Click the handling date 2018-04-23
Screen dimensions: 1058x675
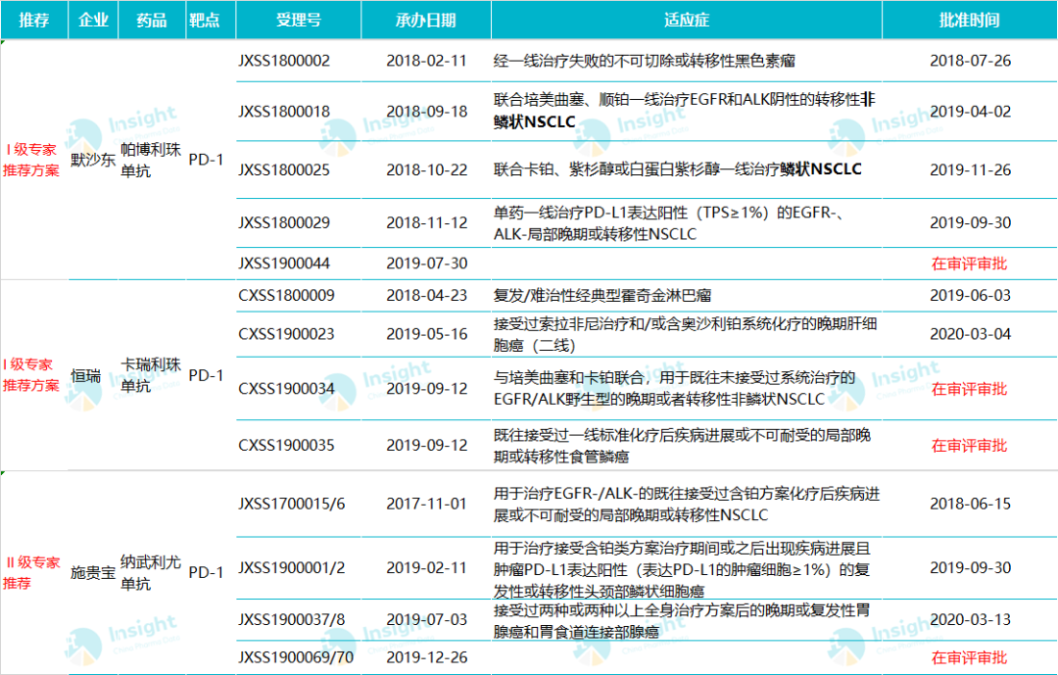(x=426, y=296)
